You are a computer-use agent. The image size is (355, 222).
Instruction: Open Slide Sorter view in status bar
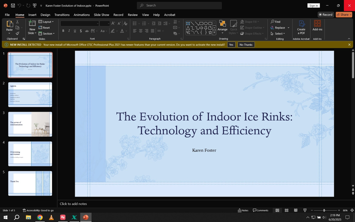point(287,210)
